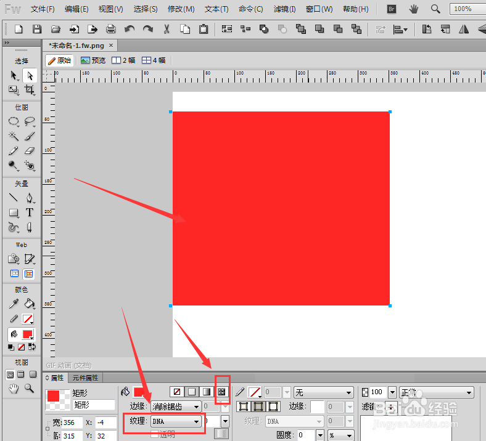Select the Subselection tool
Viewport: 486px width, 441px height.
pos(30,76)
